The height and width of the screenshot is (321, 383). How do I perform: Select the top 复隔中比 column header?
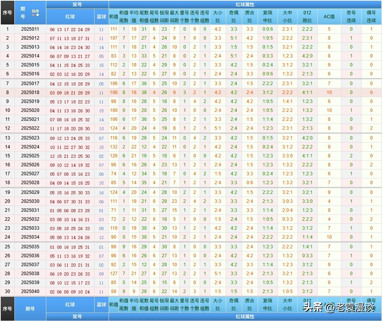click(x=267, y=17)
